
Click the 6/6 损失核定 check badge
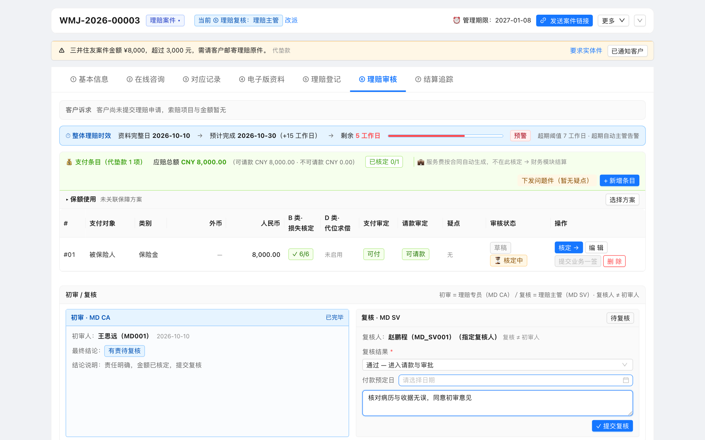coord(301,254)
